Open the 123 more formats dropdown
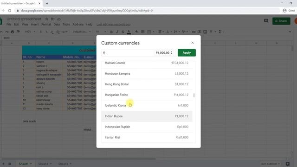This screenshot has width=297, height=167. point(65,32)
